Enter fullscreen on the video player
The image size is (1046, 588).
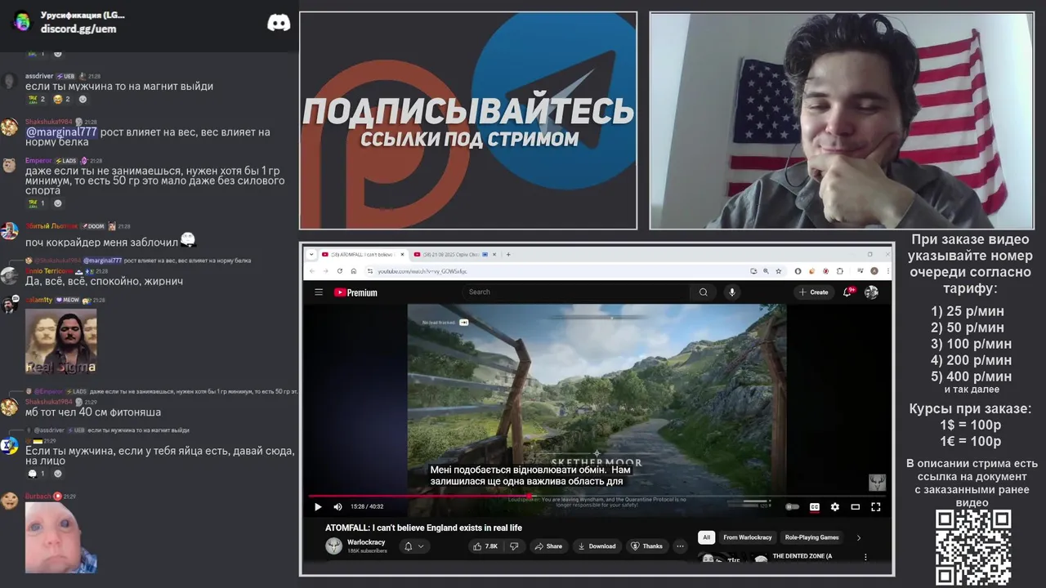click(x=875, y=507)
